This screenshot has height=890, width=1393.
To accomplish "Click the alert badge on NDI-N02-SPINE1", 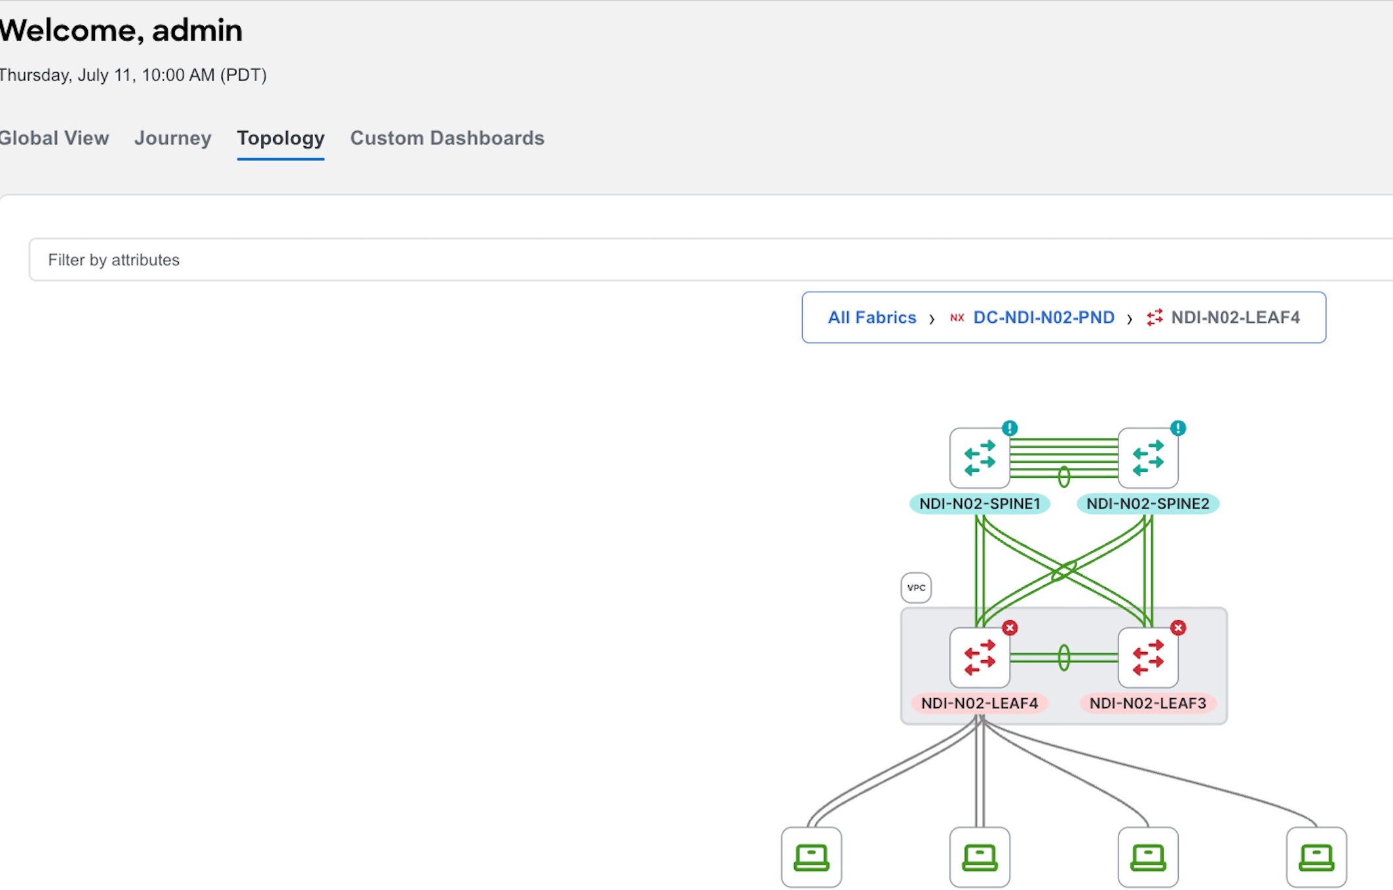I will [1009, 428].
